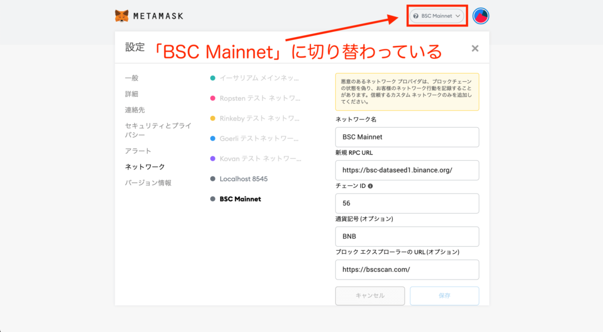Click the blue dot beside Goerli

pos(213,139)
